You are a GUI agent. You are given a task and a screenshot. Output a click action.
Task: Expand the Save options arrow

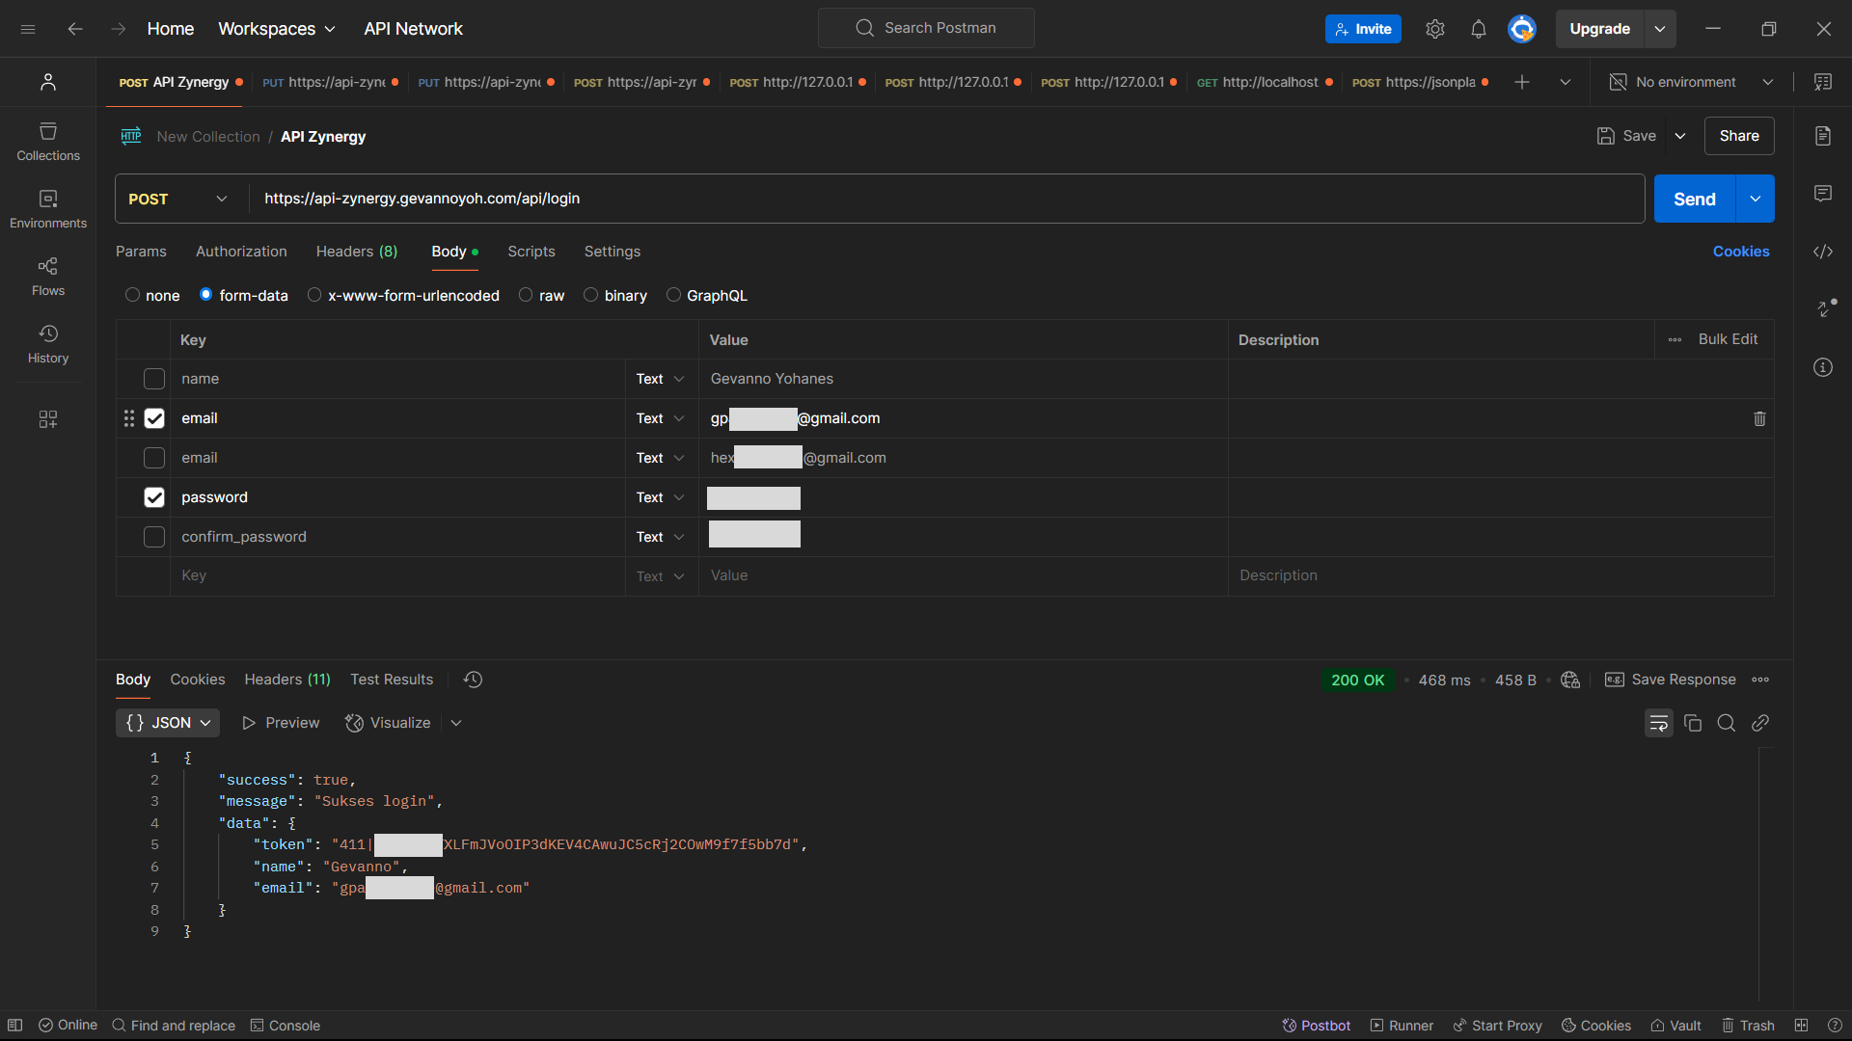pos(1680,136)
